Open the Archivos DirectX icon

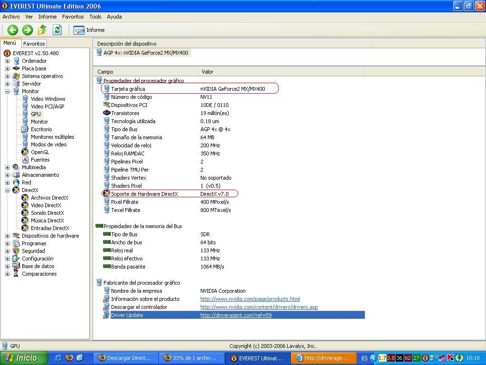25,198
